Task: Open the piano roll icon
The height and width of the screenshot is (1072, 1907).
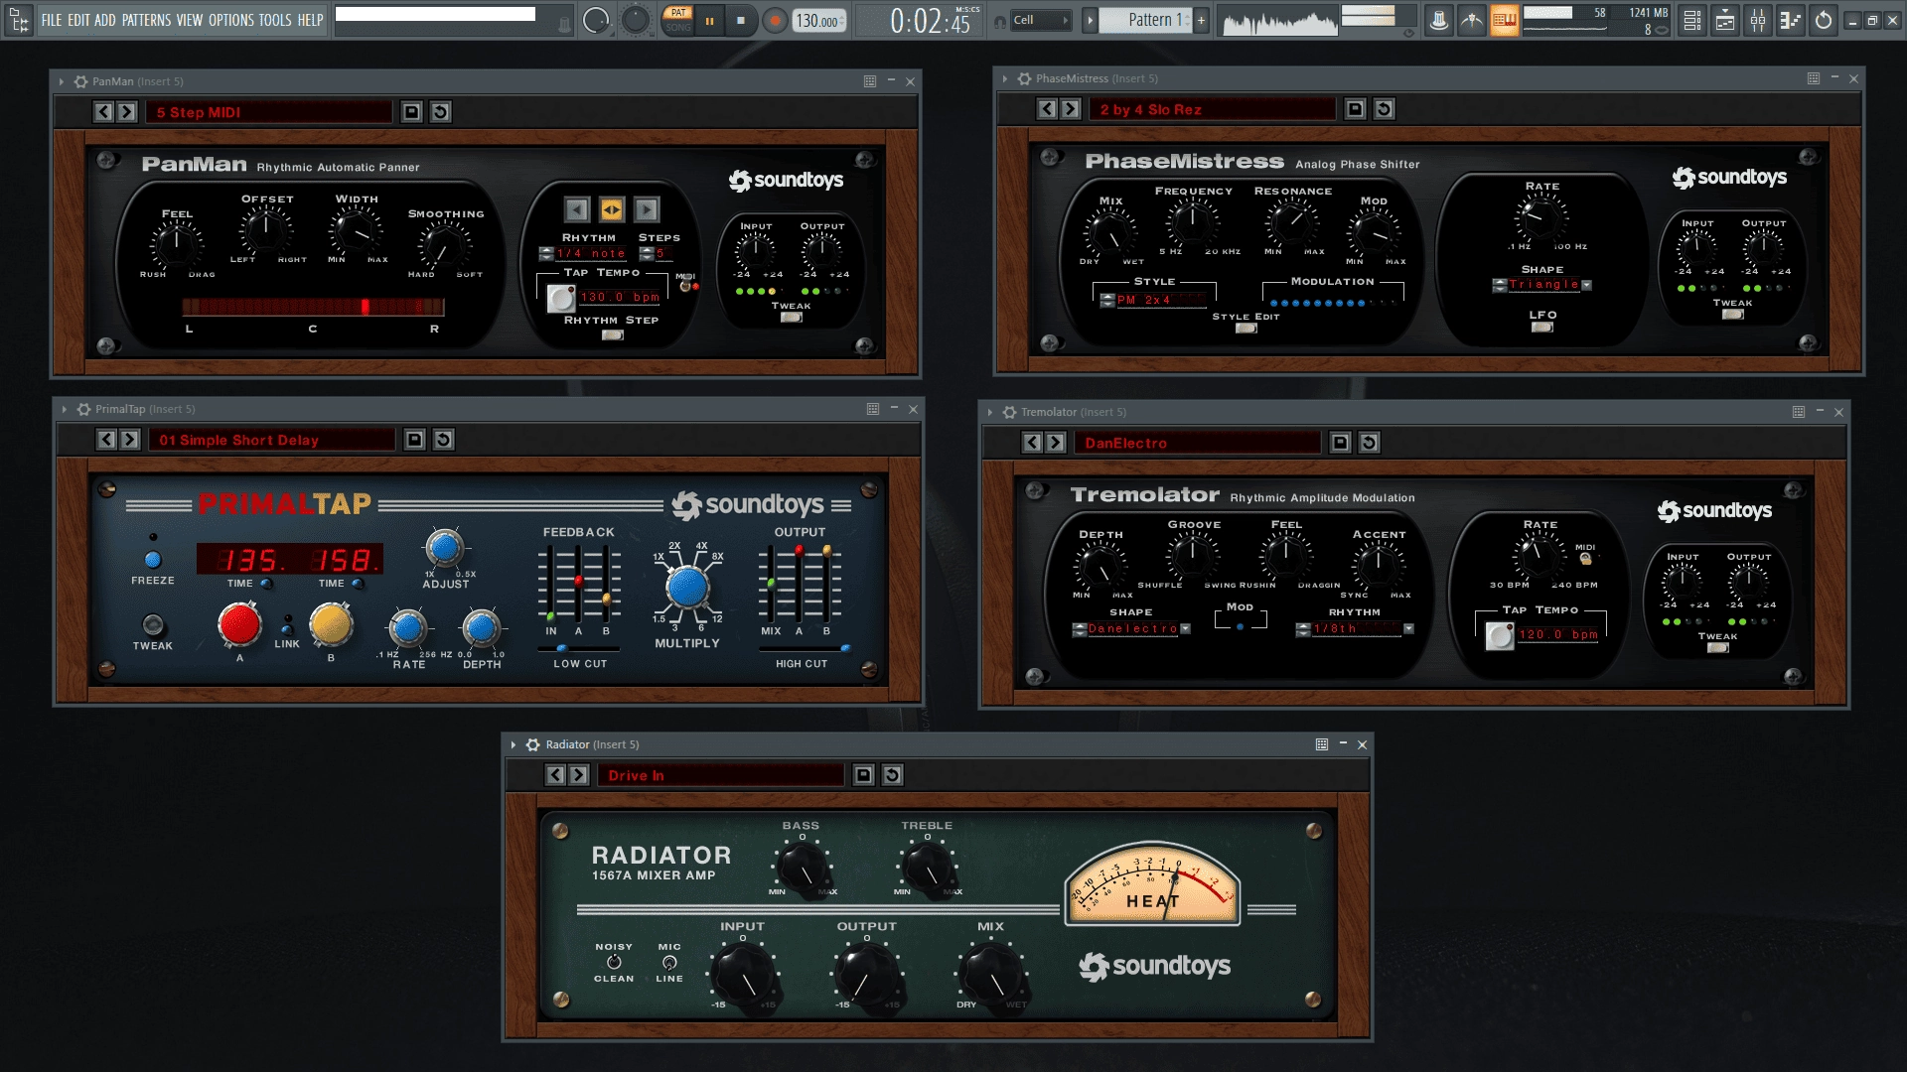Action: point(1791,21)
